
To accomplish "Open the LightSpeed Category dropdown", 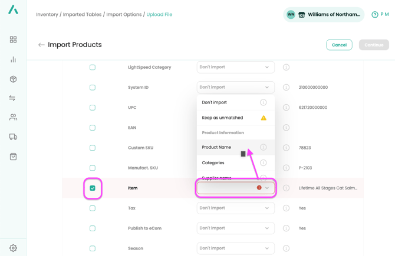I will [235, 67].
